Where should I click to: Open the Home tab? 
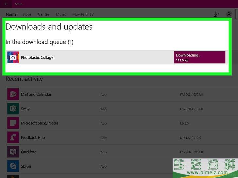point(11,14)
